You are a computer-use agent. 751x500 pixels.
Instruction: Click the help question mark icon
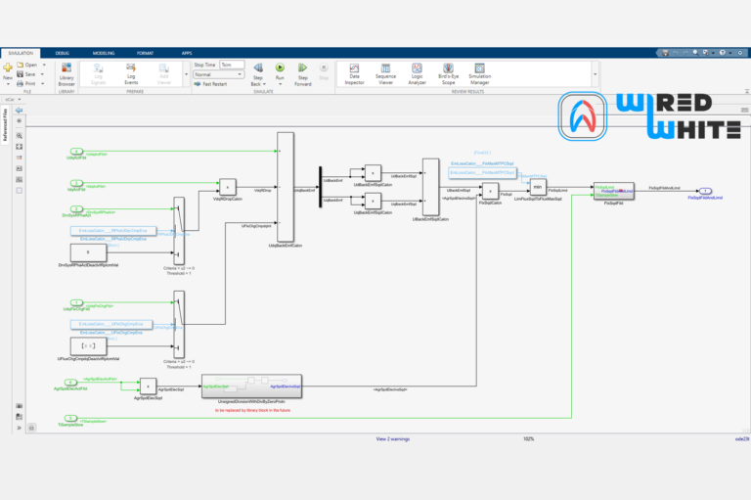[x=723, y=53]
